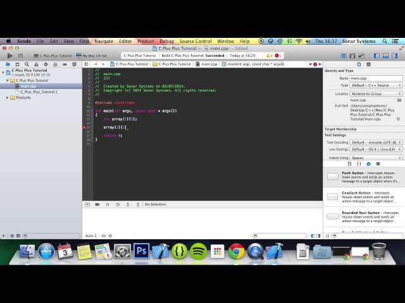Viewport: 405px width, 303px height.
Task: Show the File inspector
Action: click(359, 64)
